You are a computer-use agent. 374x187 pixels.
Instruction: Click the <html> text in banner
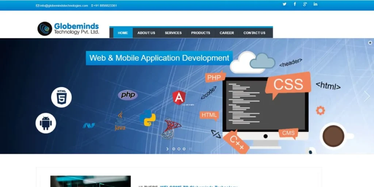click(x=328, y=86)
